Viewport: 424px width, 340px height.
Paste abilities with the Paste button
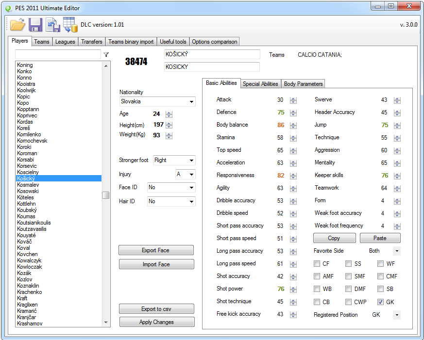tap(380, 238)
